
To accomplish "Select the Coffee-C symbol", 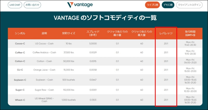I will click(20, 53).
